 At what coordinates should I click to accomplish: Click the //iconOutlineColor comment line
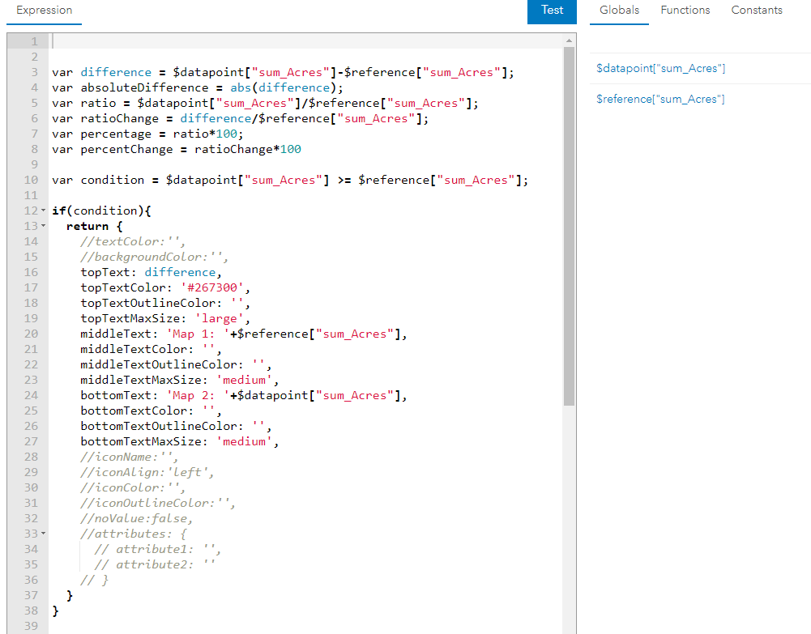pos(158,503)
